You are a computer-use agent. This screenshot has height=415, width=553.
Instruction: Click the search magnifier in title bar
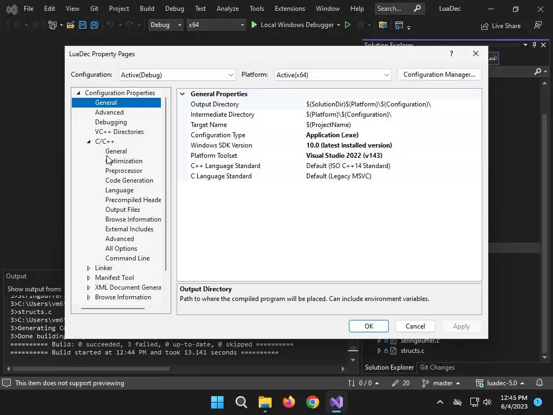pos(417,9)
